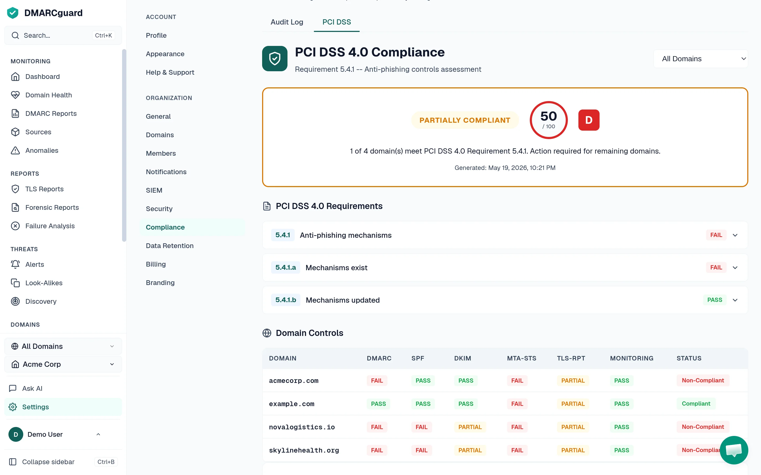This screenshot has width=761, height=475.
Task: Open the sidebar All Domains selector
Action: coord(63,346)
